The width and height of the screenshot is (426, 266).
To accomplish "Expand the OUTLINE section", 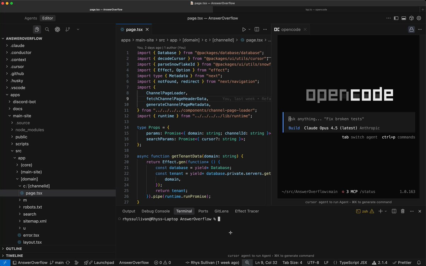I will tap(14, 249).
